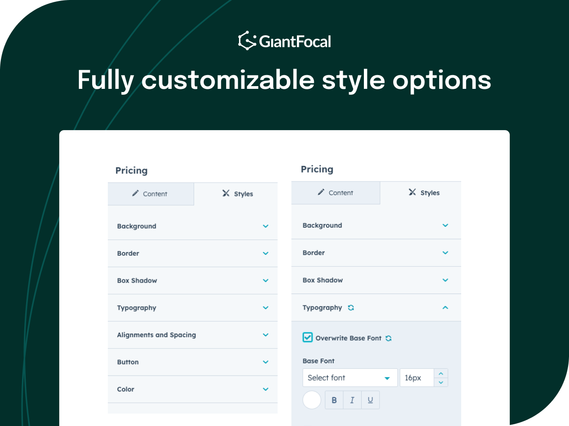Decrease font size with the down stepper
The height and width of the screenshot is (426, 569).
coord(441,382)
